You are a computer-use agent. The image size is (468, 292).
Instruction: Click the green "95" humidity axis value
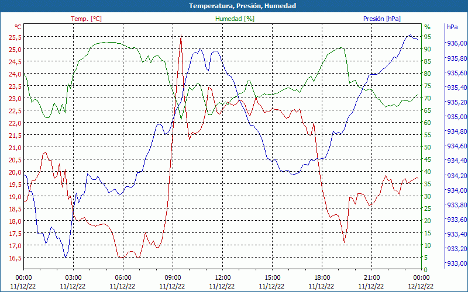(x=428, y=37)
